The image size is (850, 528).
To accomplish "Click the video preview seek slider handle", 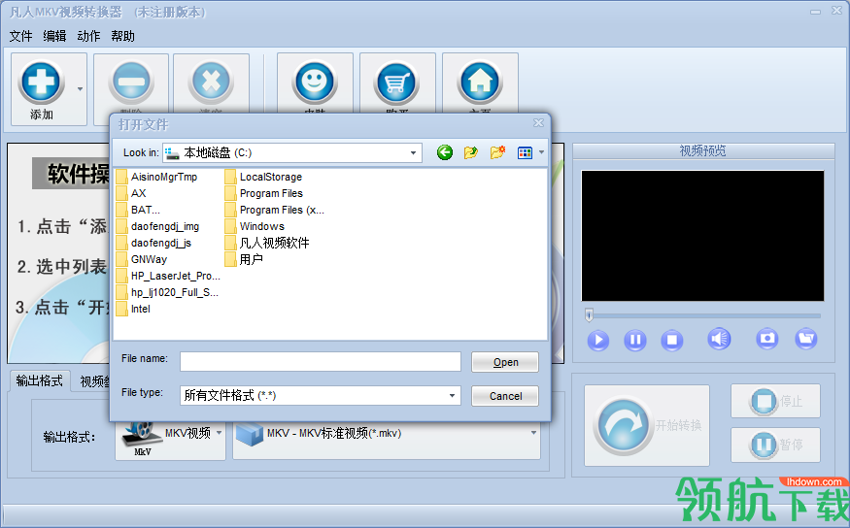I will 589,314.
